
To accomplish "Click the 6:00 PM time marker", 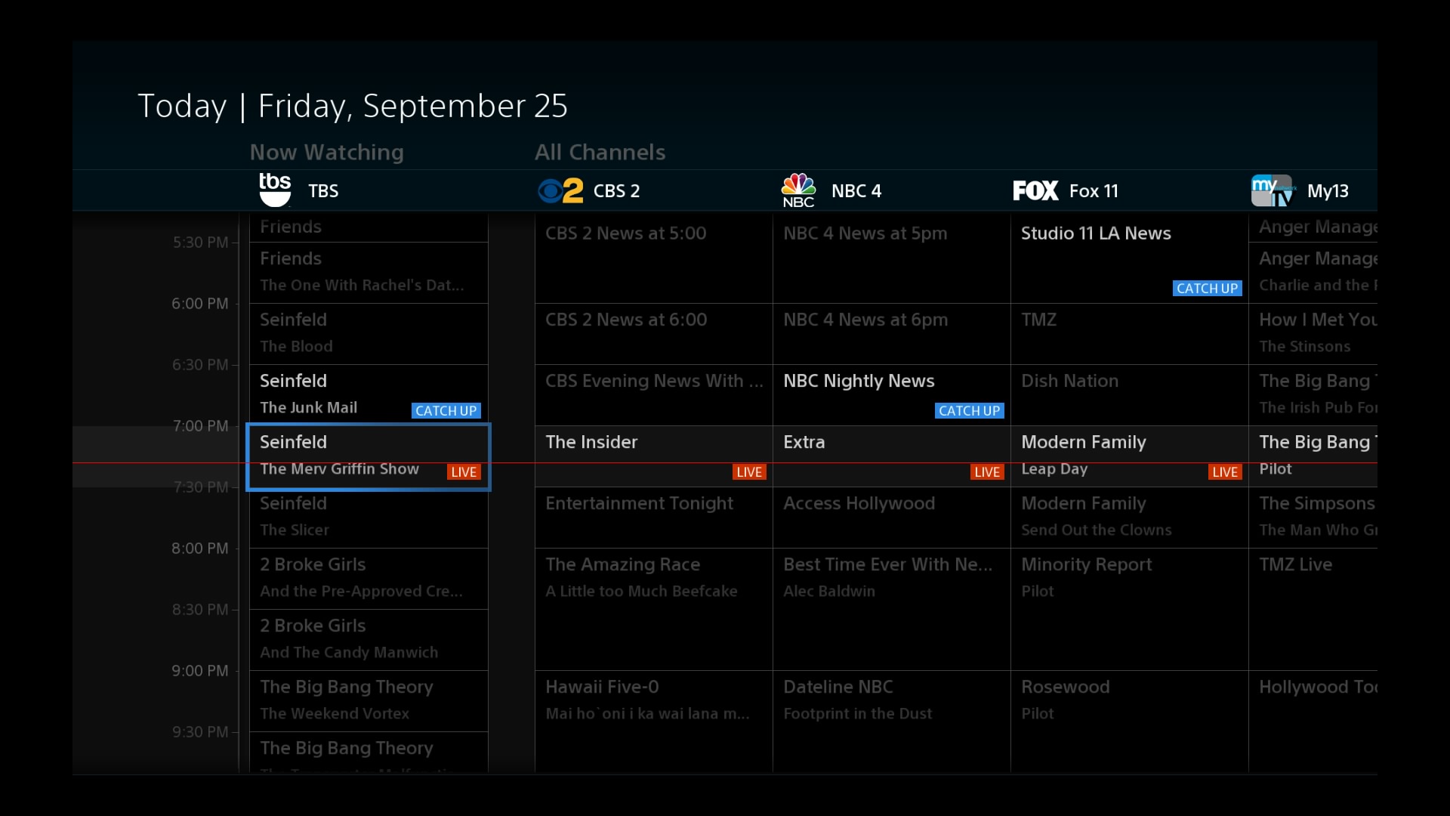I will pos(200,304).
